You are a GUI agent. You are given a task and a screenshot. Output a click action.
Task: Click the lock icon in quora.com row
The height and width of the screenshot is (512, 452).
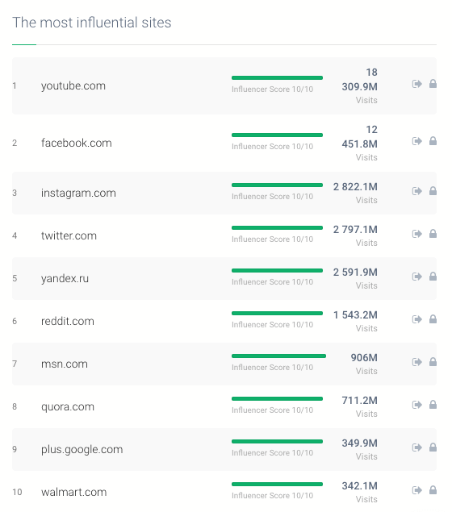tap(433, 404)
